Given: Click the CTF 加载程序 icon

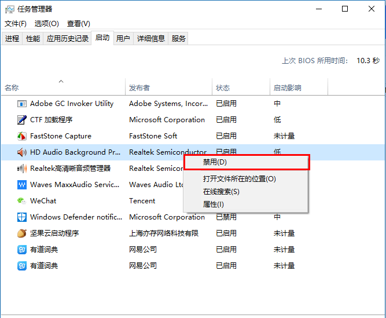Looking at the screenshot, I should pyautogui.click(x=21, y=120).
